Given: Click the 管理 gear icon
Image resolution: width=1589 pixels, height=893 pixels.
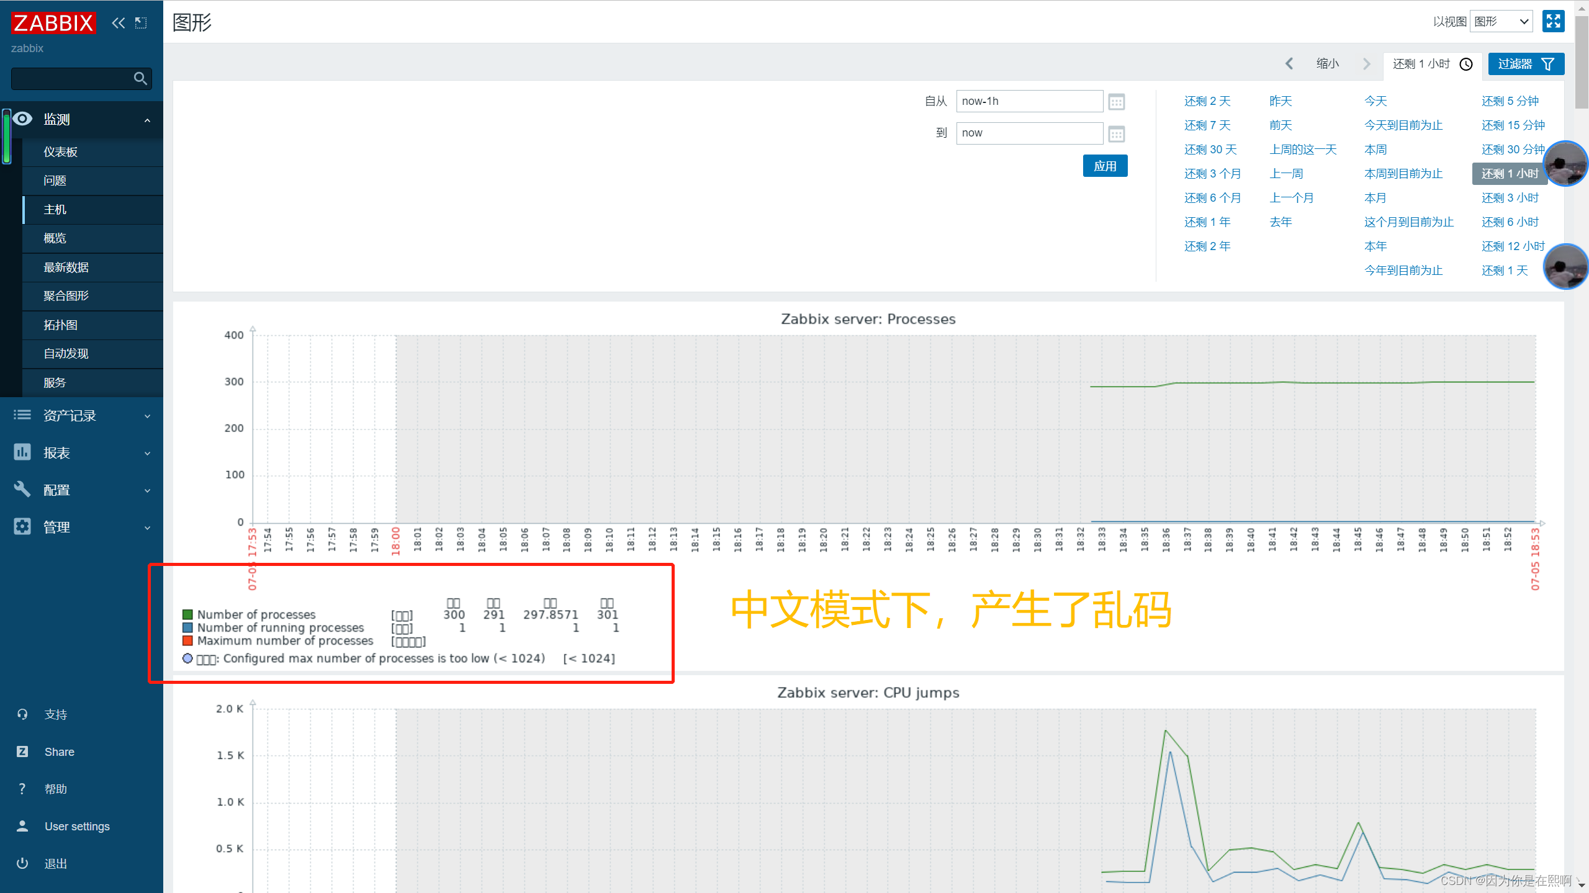Looking at the screenshot, I should point(22,526).
